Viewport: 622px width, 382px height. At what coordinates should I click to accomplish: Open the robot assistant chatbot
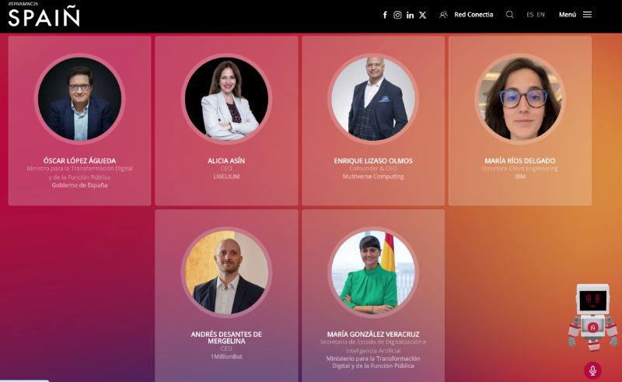[592, 317]
